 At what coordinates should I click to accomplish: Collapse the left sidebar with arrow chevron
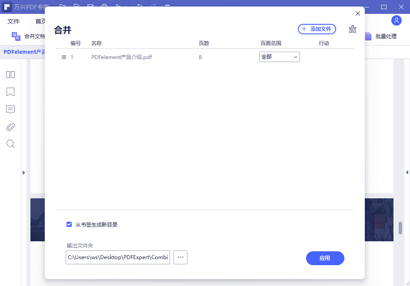[24, 172]
